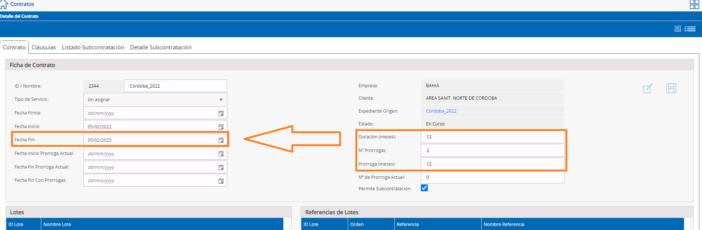Open the Listado Subcontratación tab
This screenshot has width=702, height=230.
click(93, 47)
